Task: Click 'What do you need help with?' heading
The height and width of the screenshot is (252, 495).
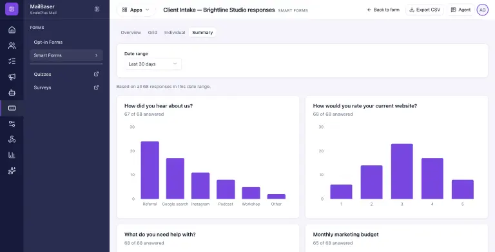Action: (x=160, y=235)
